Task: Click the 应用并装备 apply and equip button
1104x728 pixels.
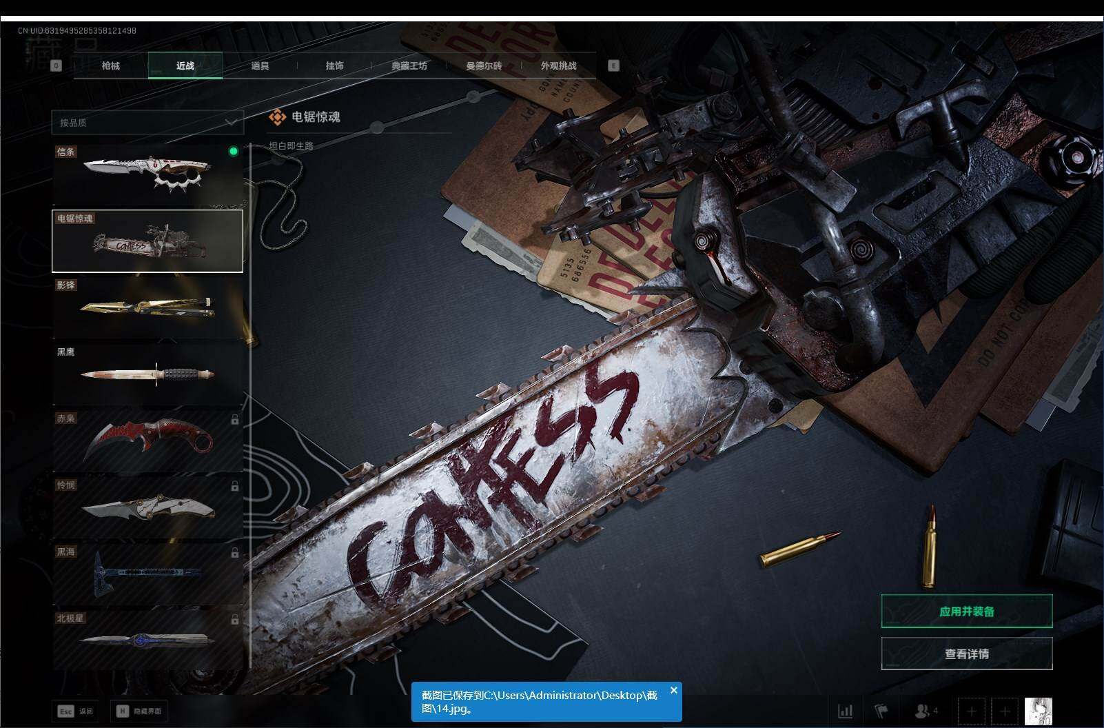Action: [x=967, y=611]
